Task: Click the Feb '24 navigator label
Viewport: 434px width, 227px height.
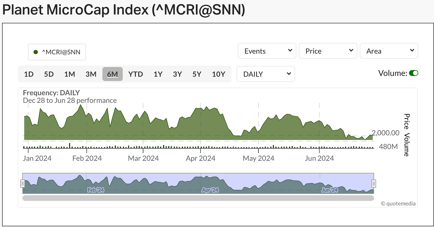Action: pyautogui.click(x=96, y=190)
